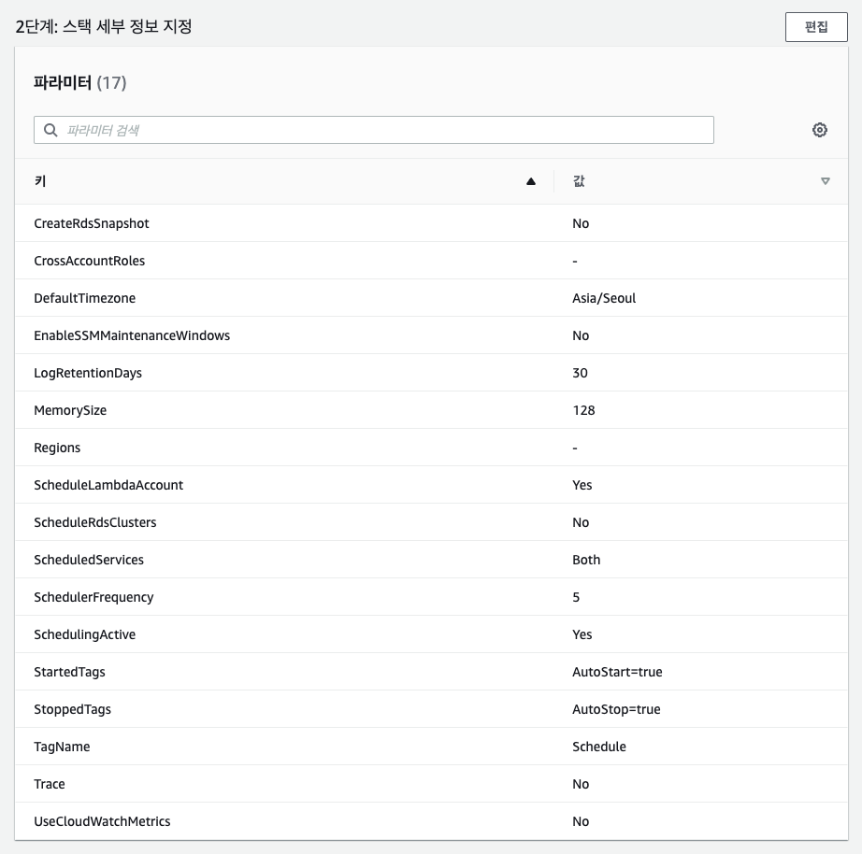Click the Schedule value for TagName

coord(599,747)
